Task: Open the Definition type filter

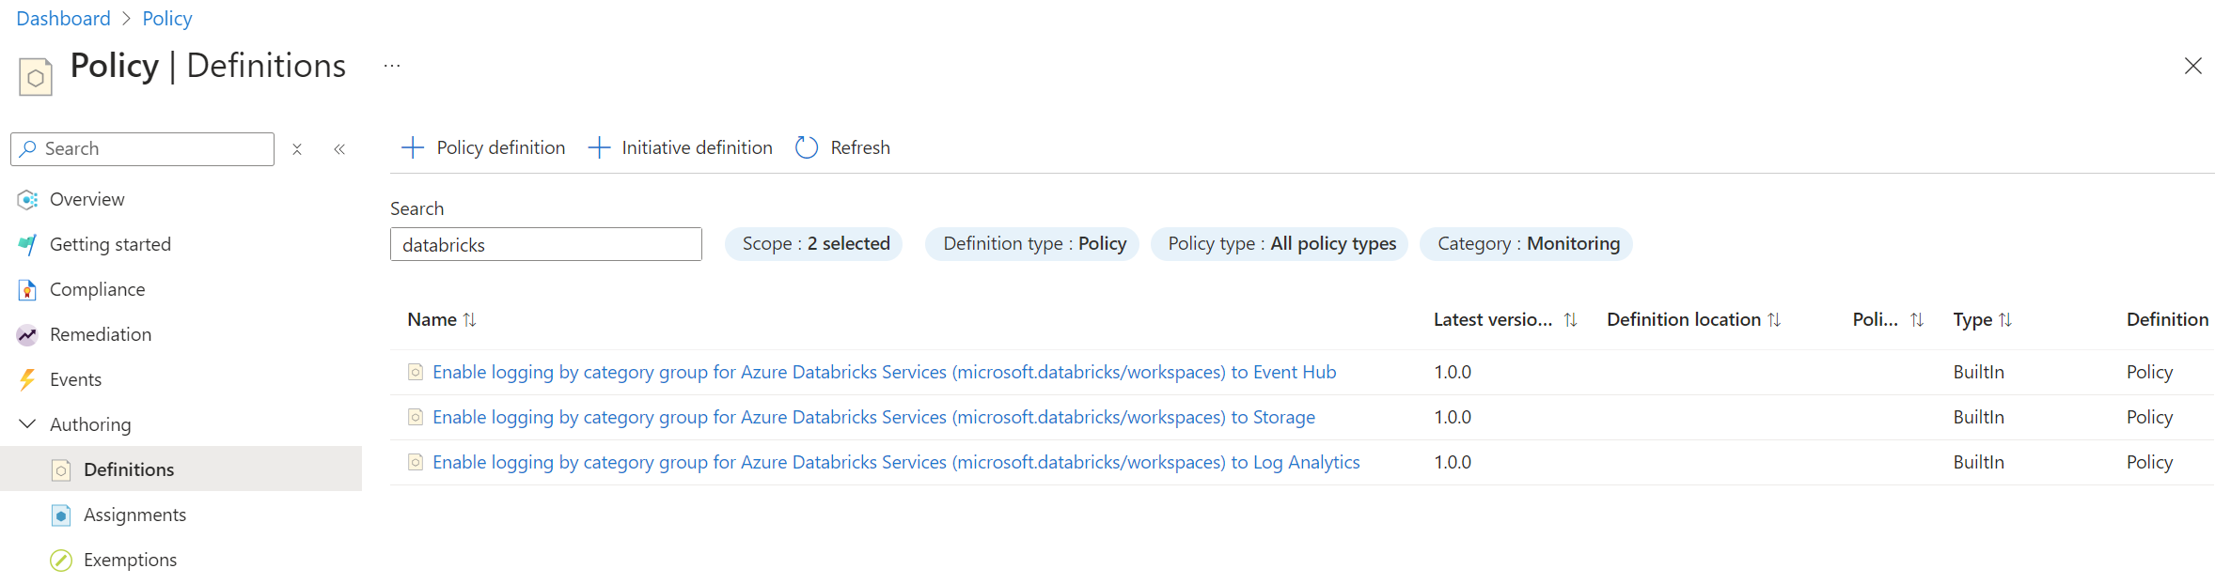Action: (1032, 244)
